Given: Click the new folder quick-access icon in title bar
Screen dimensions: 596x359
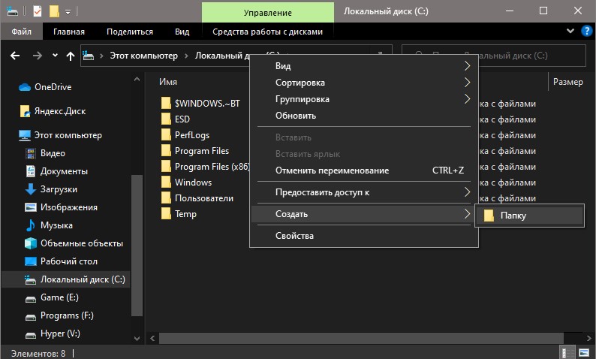Looking at the screenshot, I should 54,11.
